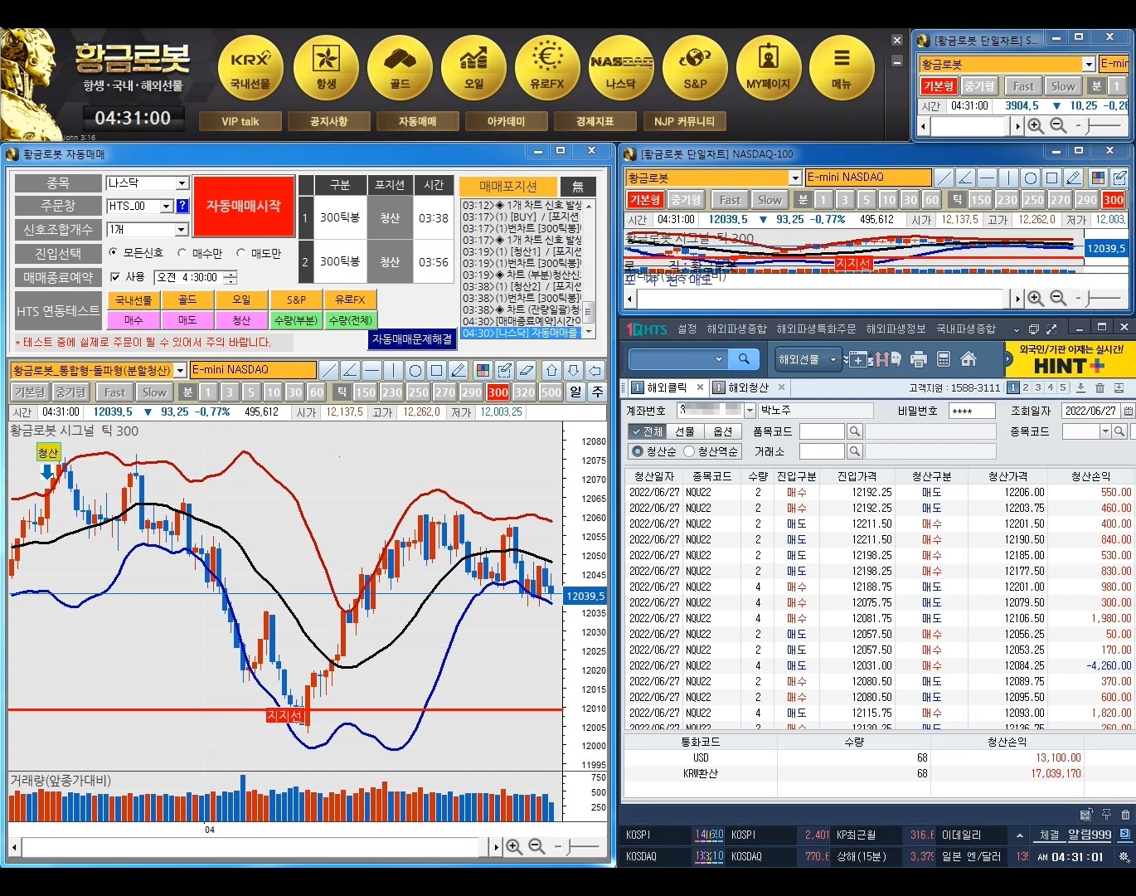
Task: Select pencil tool in main chart toolbar
Action: point(458,370)
